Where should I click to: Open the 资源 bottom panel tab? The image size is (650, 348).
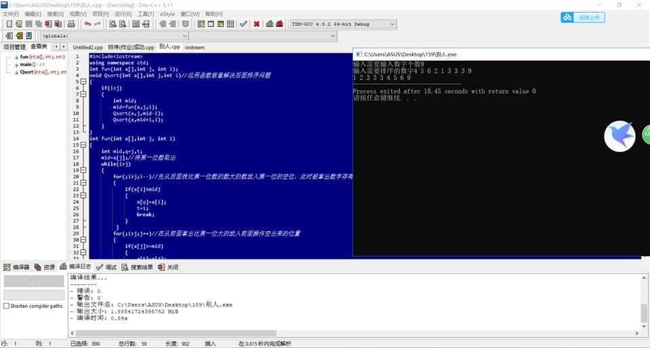pyautogui.click(x=45, y=268)
